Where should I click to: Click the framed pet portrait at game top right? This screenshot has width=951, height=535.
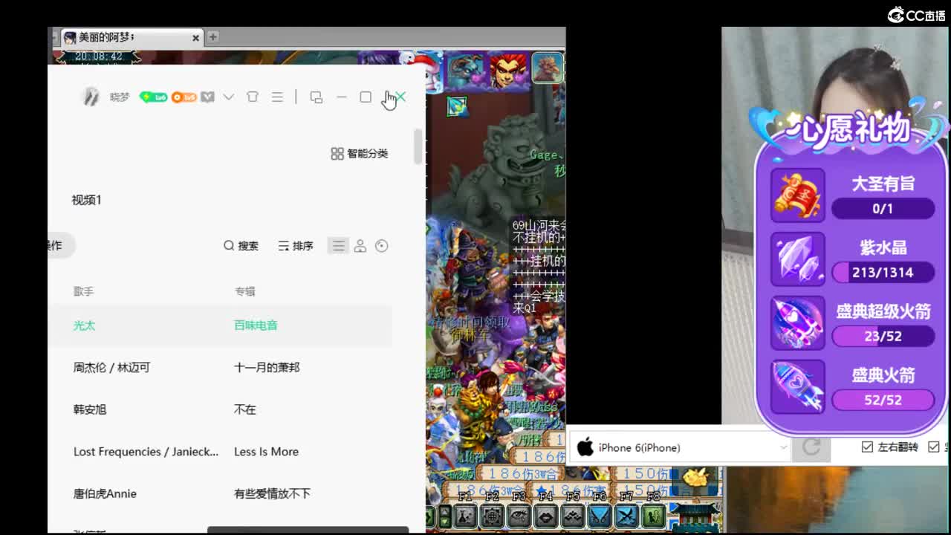click(547, 68)
